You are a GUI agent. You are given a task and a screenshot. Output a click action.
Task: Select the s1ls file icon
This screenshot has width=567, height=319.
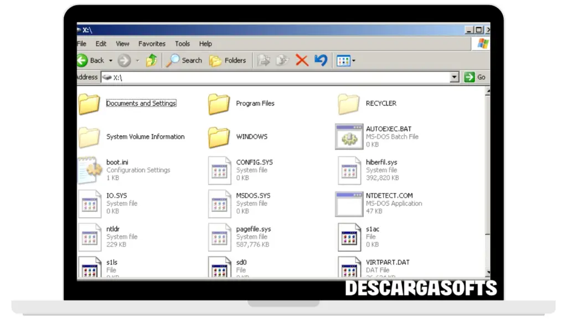point(90,267)
